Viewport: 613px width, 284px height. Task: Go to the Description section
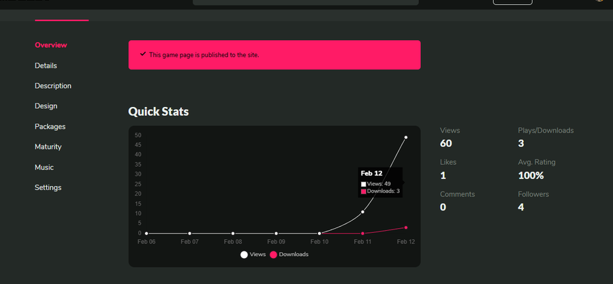coord(52,86)
